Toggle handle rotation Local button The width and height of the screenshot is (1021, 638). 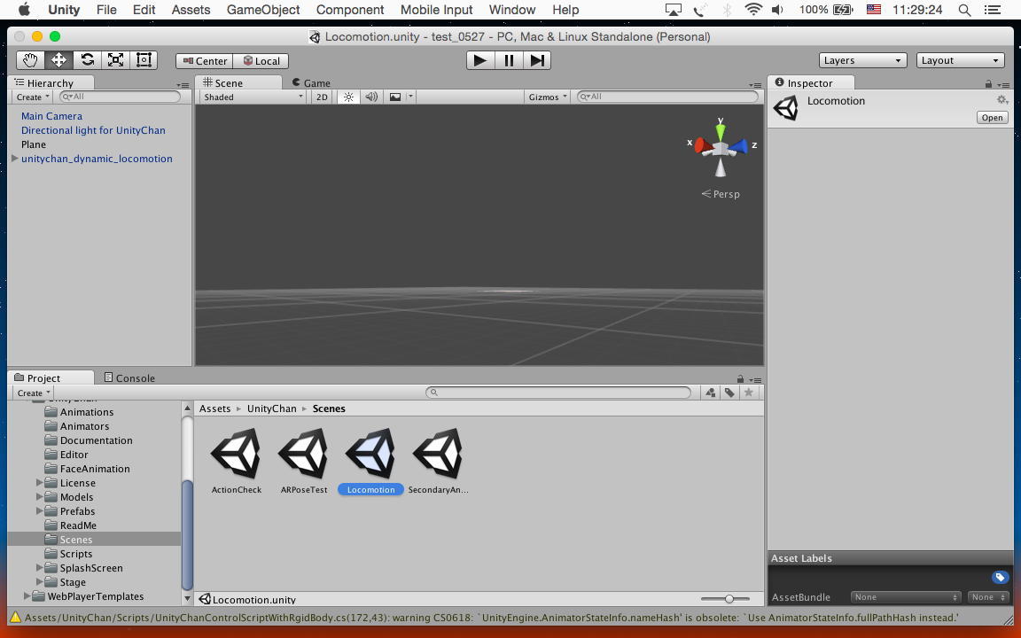point(261,61)
